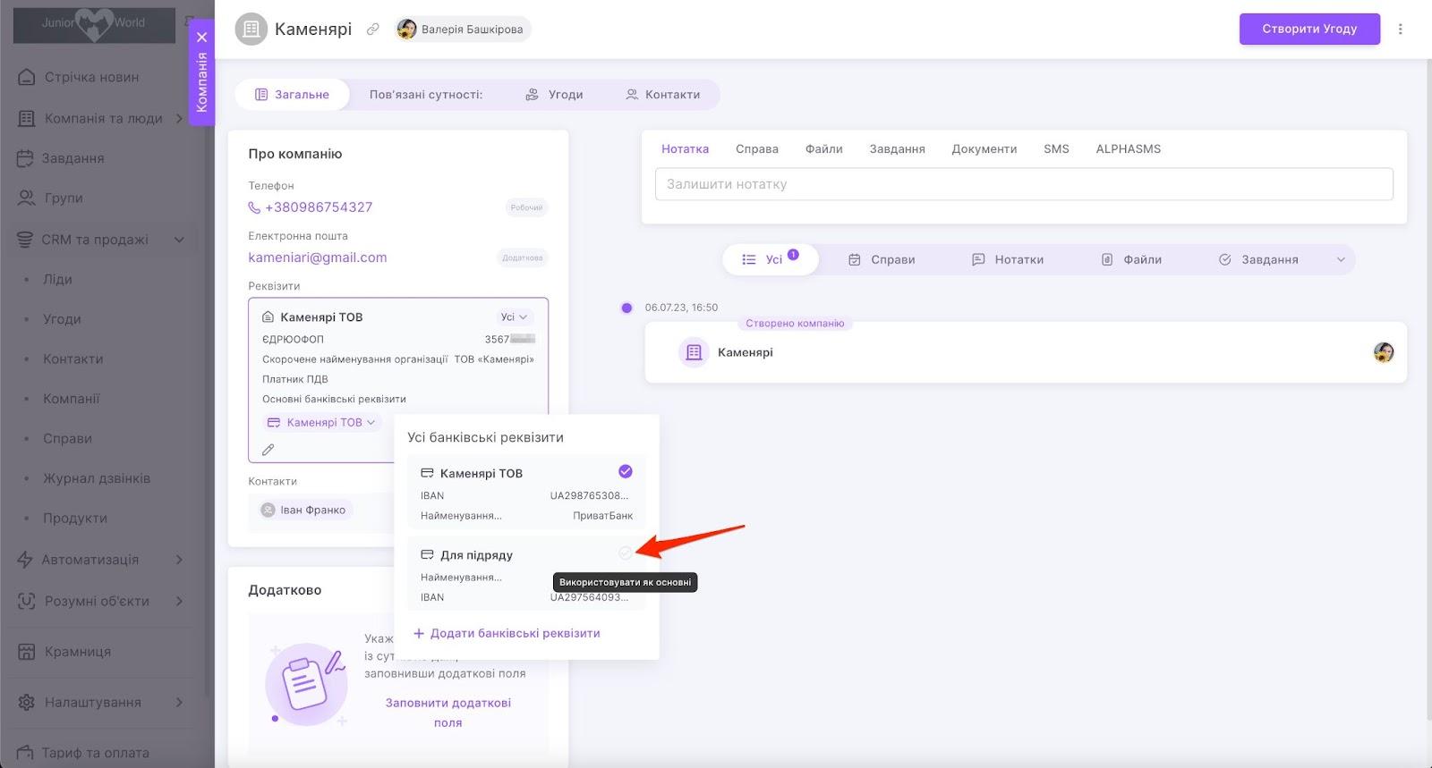
Task: Open email link kameniari@gmail.com
Action: [318, 257]
